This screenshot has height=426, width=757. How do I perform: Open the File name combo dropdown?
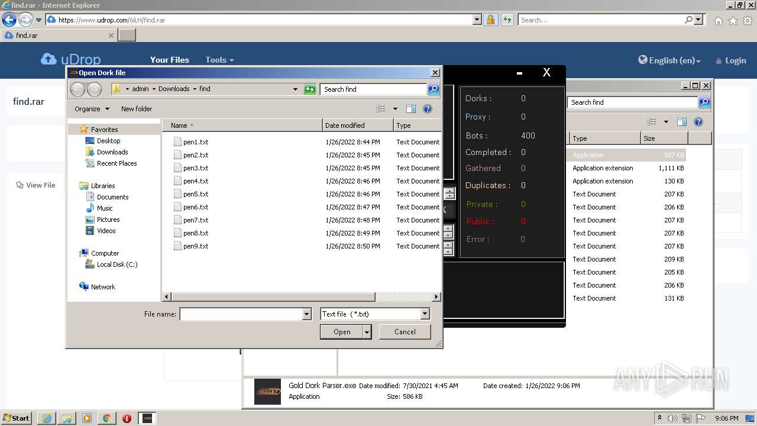click(306, 314)
